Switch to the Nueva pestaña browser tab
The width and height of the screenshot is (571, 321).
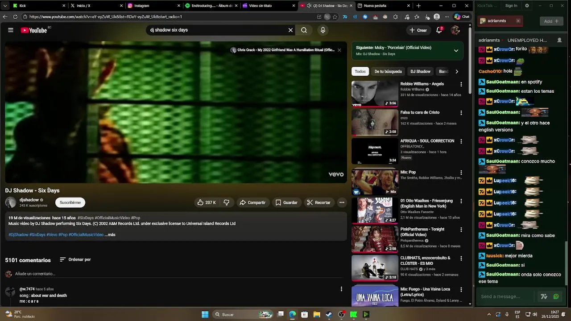point(383,6)
